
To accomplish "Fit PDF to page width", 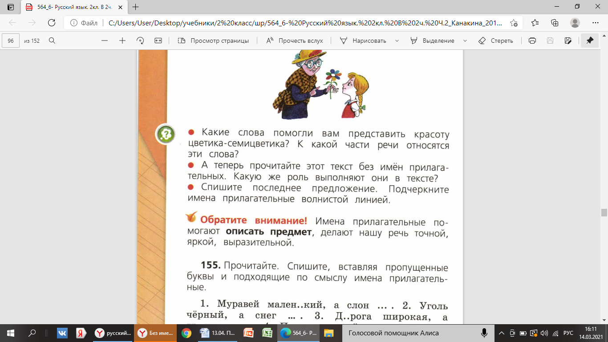I will [x=158, y=41].
